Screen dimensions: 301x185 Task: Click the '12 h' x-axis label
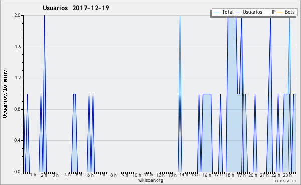(160, 175)
